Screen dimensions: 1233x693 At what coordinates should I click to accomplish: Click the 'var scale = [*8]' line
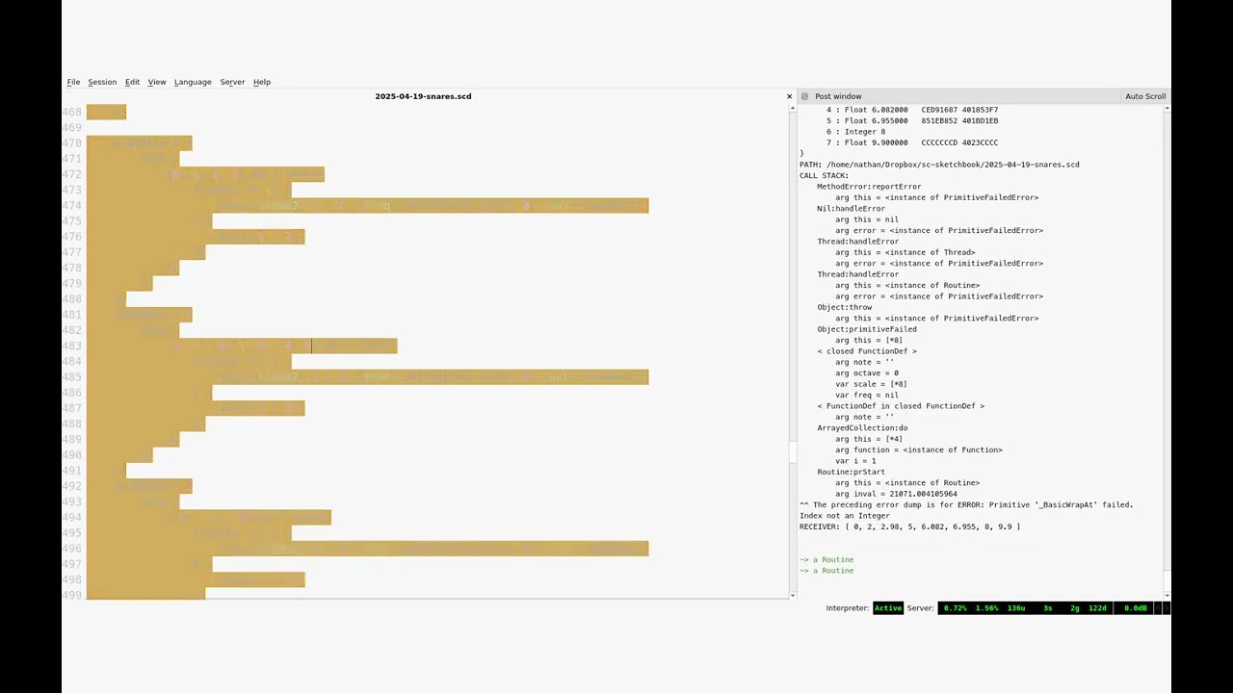871,384
